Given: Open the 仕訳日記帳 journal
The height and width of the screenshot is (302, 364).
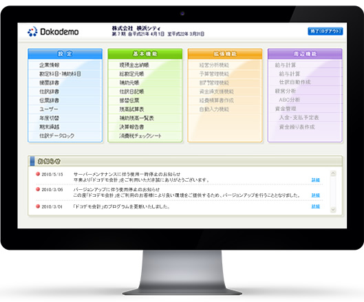Looking at the screenshot, I should (x=131, y=91).
